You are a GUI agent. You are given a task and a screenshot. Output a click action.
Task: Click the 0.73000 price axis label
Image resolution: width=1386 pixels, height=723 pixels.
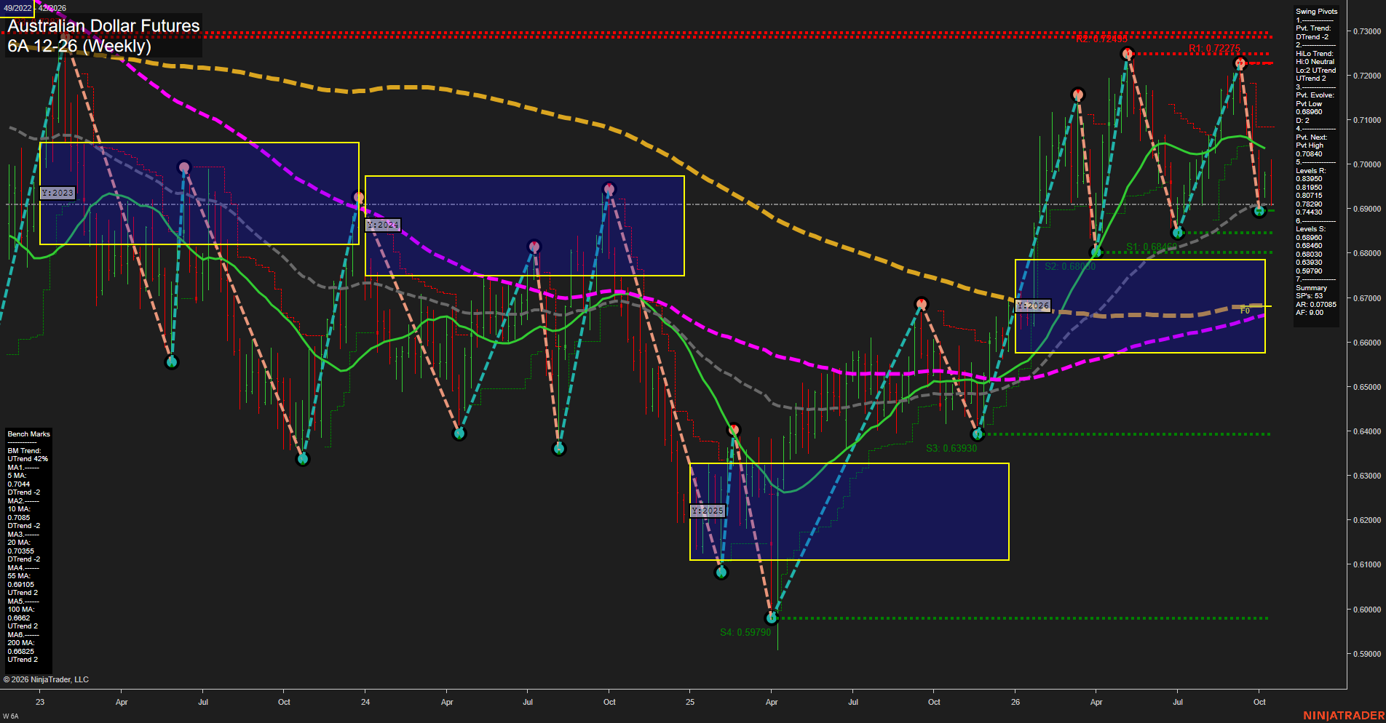pos(1366,31)
